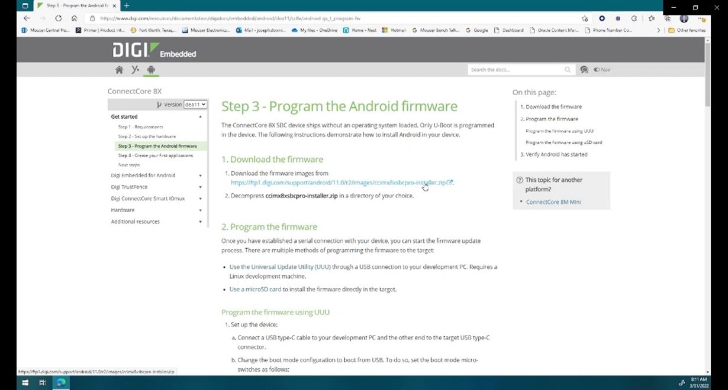
Task: Add page to favorites with star icon
Action: click(584, 18)
